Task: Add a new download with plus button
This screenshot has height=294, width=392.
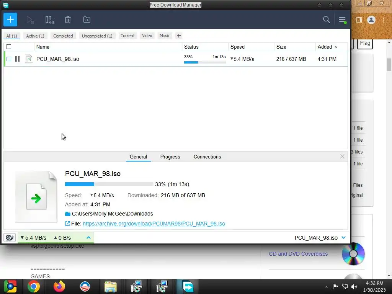Action: pyautogui.click(x=10, y=20)
